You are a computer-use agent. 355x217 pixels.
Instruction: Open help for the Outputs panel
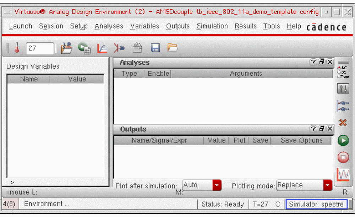pyautogui.click(x=313, y=129)
